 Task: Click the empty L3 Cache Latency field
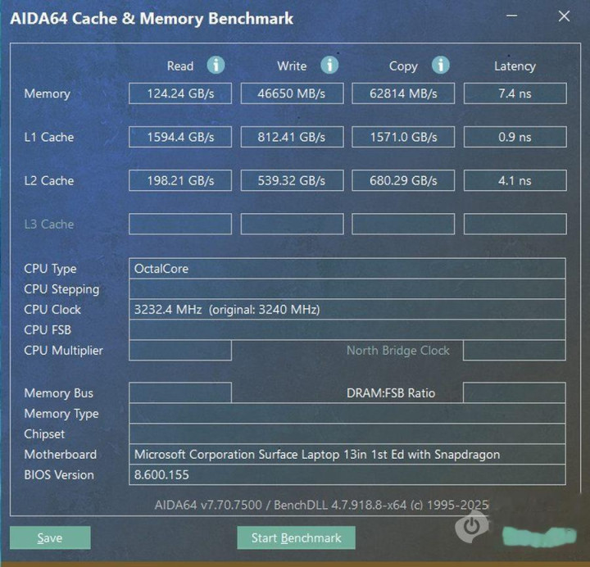(x=515, y=225)
